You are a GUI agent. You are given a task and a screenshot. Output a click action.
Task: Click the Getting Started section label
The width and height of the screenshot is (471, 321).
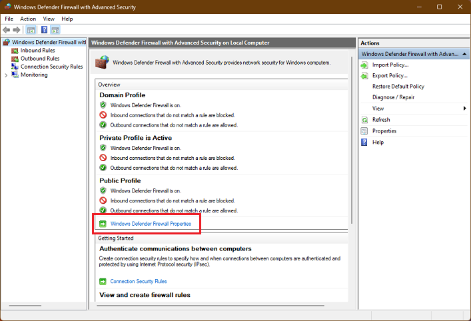point(116,238)
